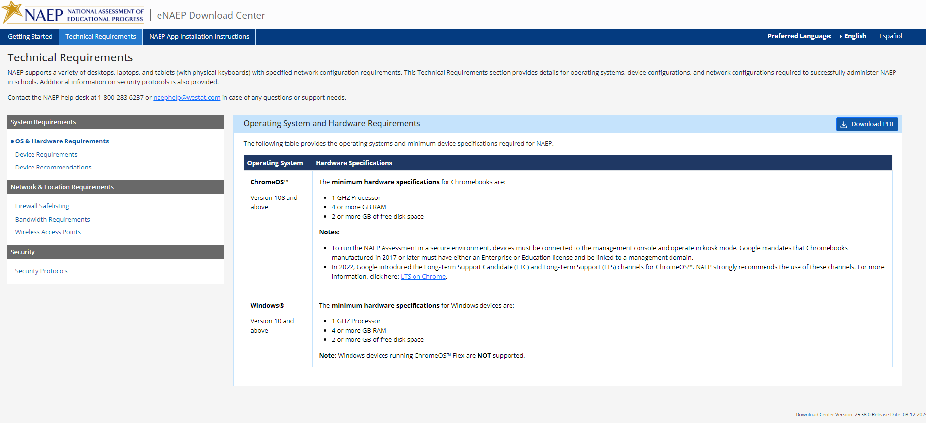Open Security Protocols link
926x423 pixels.
[x=41, y=271]
